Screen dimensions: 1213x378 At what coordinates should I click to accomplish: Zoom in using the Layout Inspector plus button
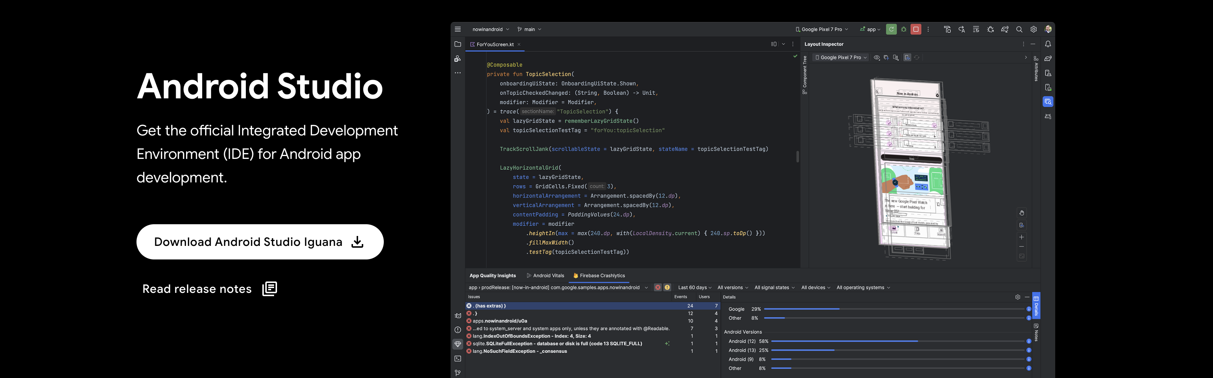tap(1021, 237)
